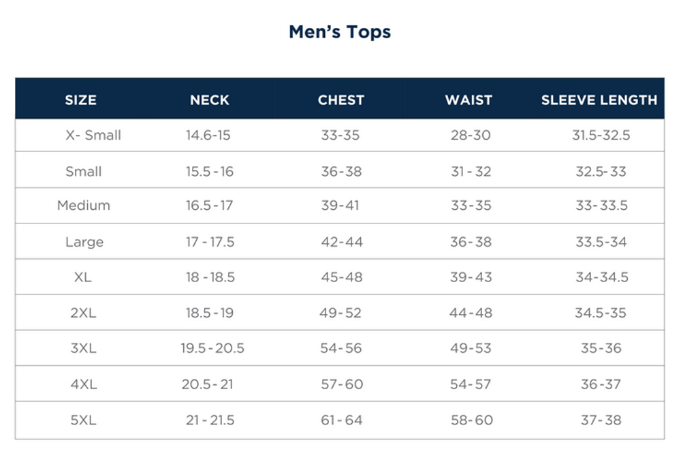Click the 2XL size row label

(83, 313)
